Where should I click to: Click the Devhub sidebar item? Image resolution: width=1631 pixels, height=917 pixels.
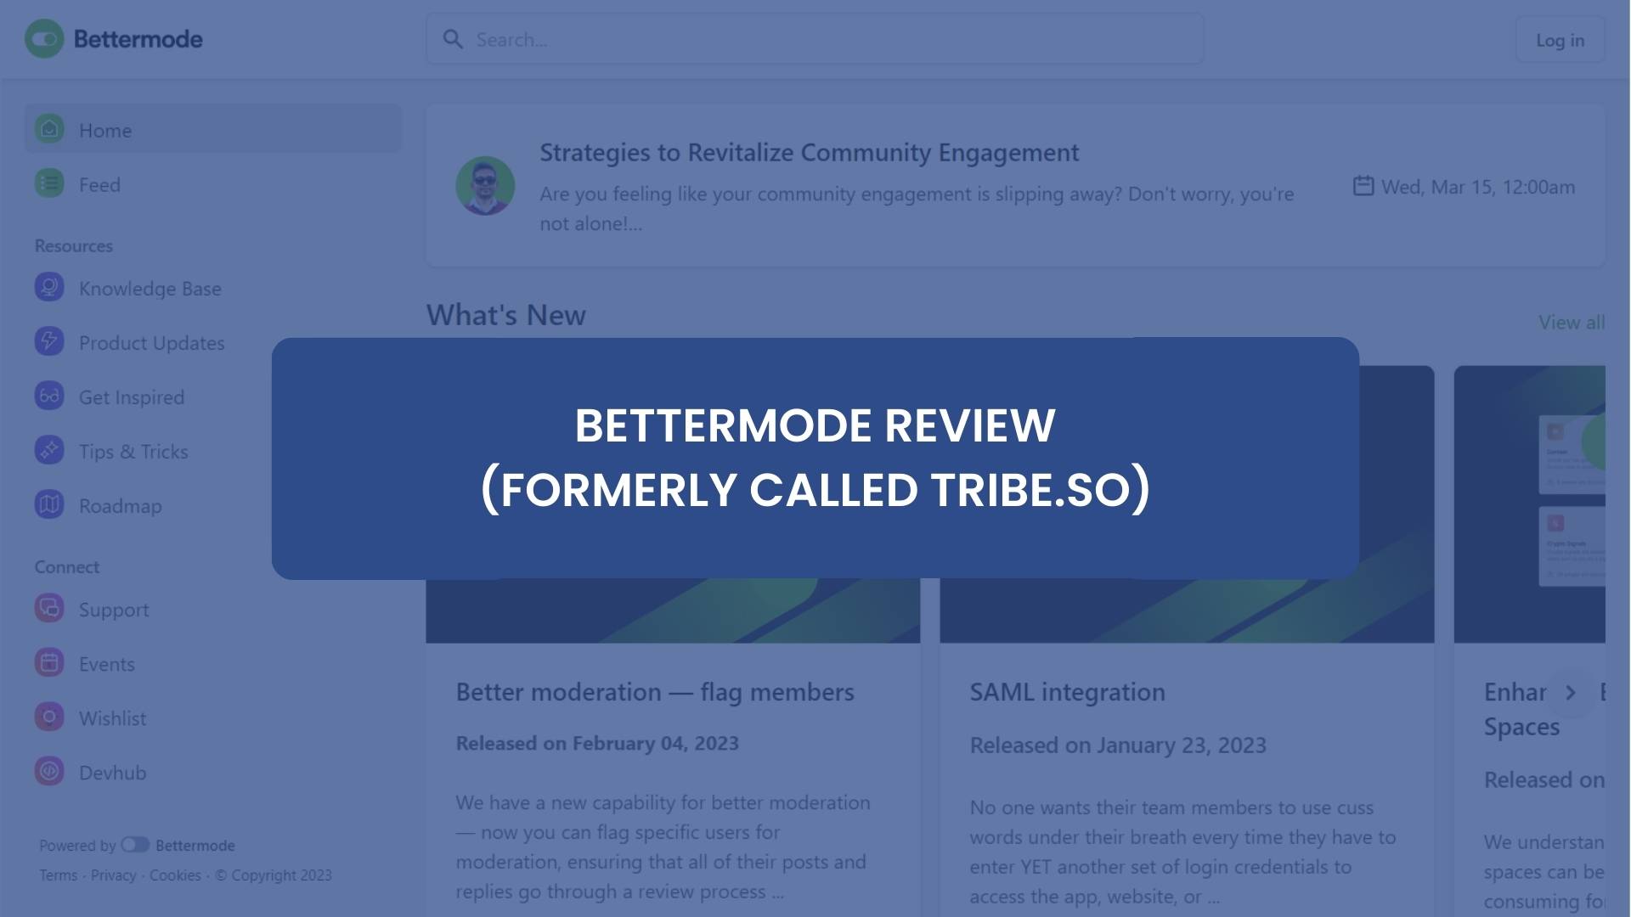click(113, 770)
